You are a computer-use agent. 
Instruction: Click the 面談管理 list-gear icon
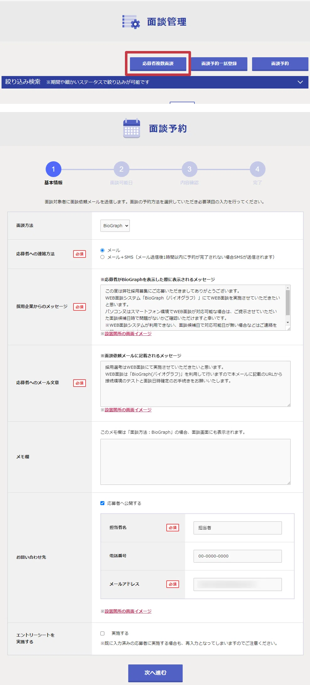click(x=131, y=22)
